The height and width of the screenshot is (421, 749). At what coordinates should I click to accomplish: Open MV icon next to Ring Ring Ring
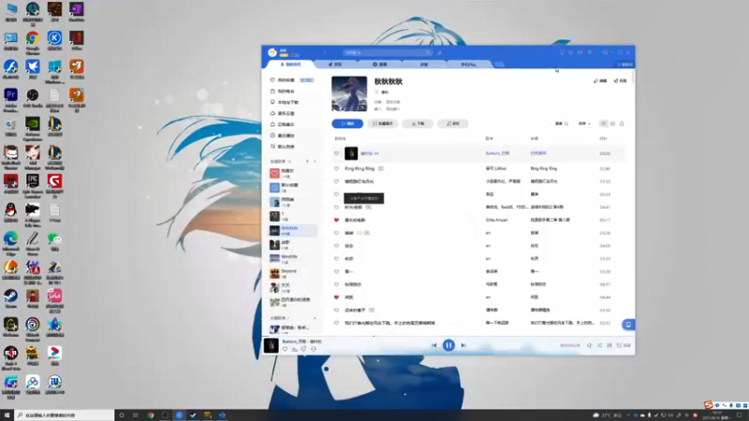381,168
